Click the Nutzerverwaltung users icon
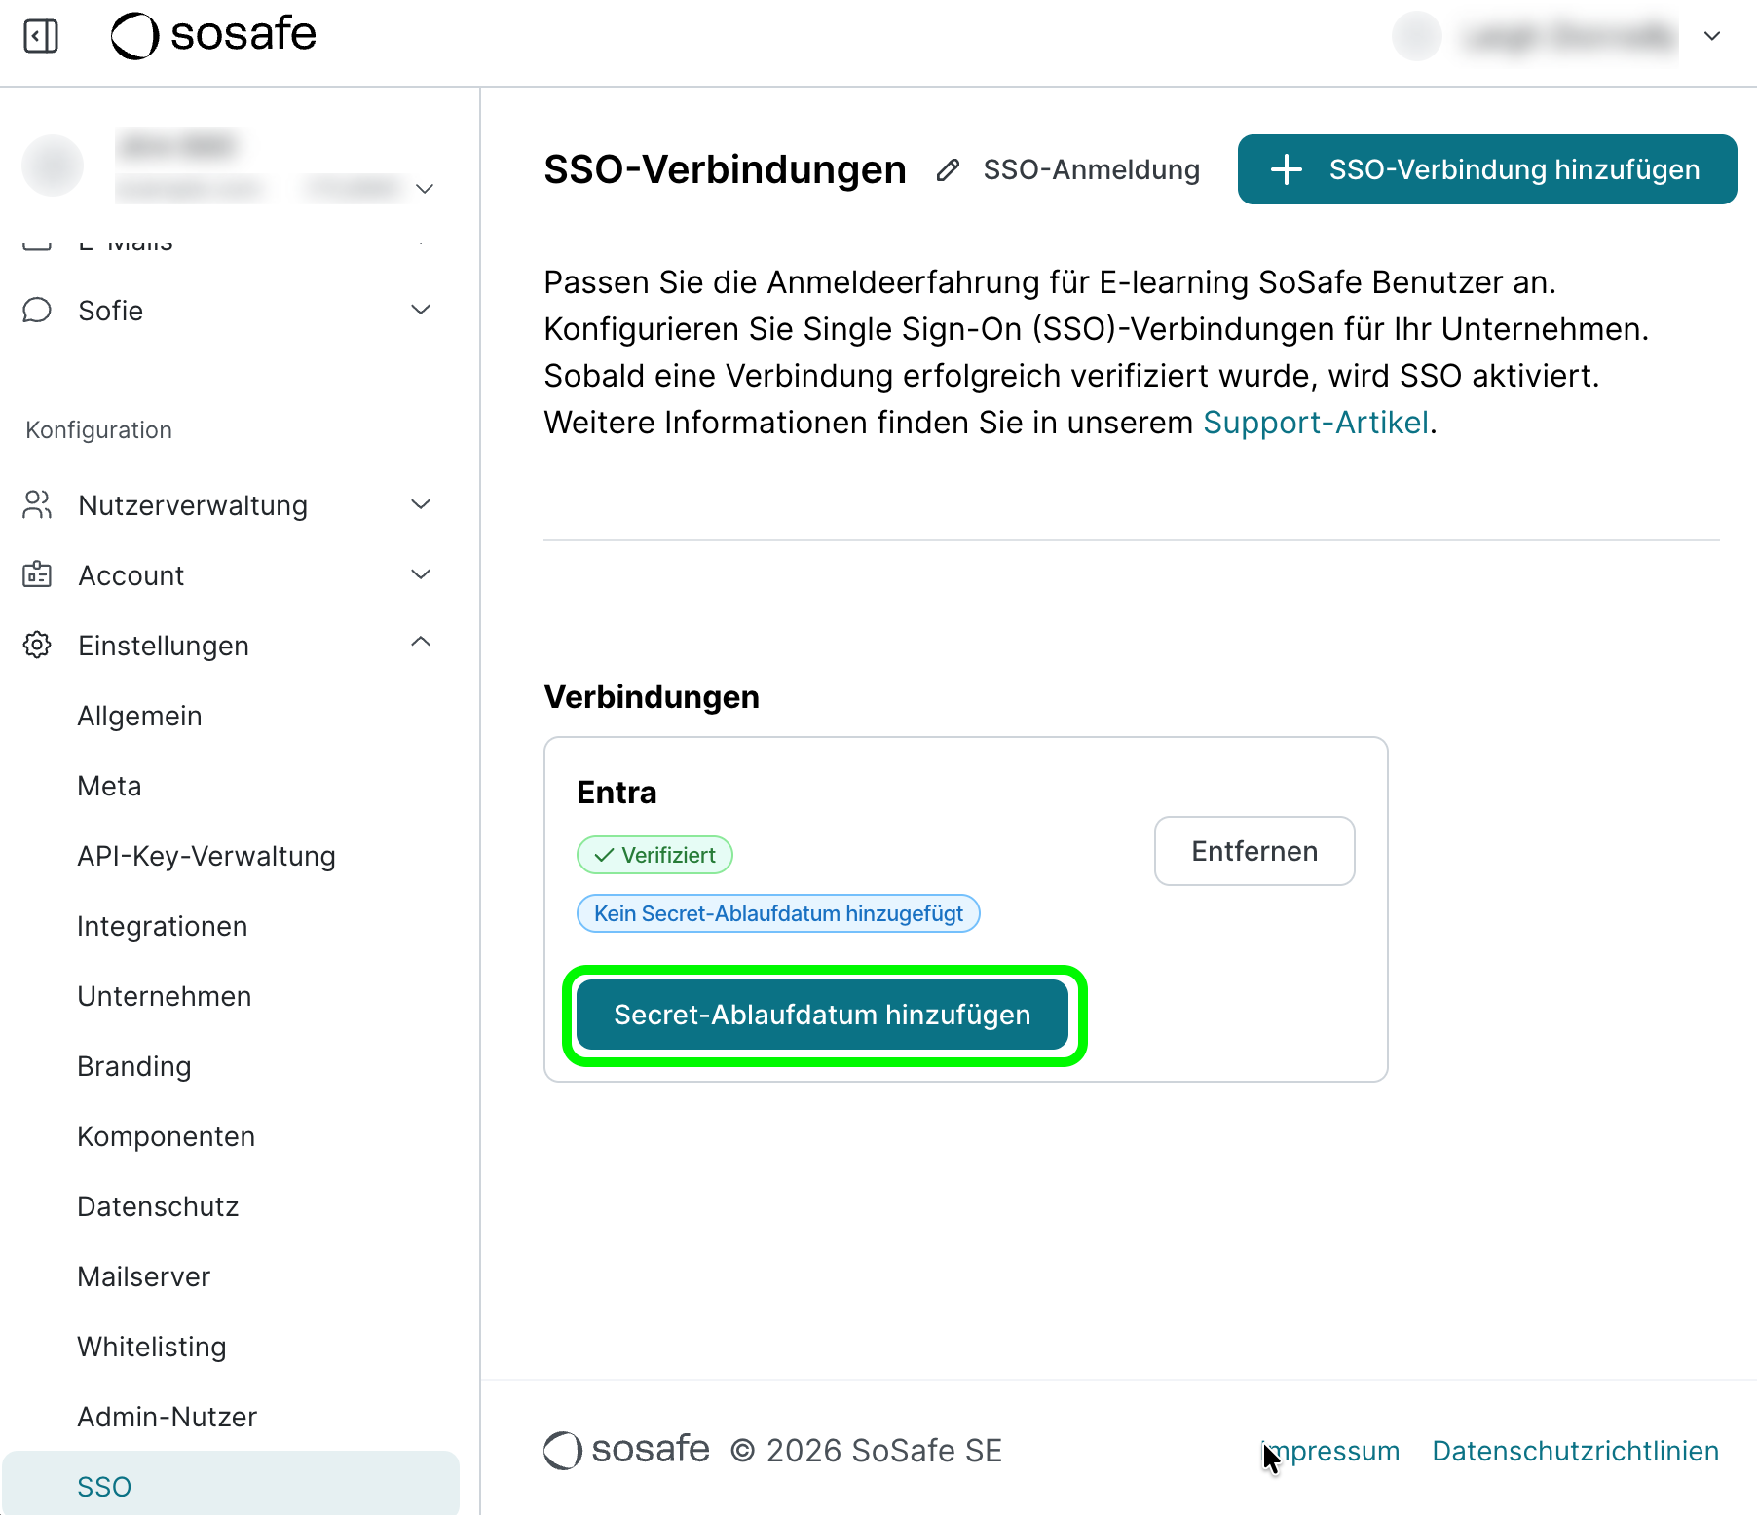 (37, 505)
